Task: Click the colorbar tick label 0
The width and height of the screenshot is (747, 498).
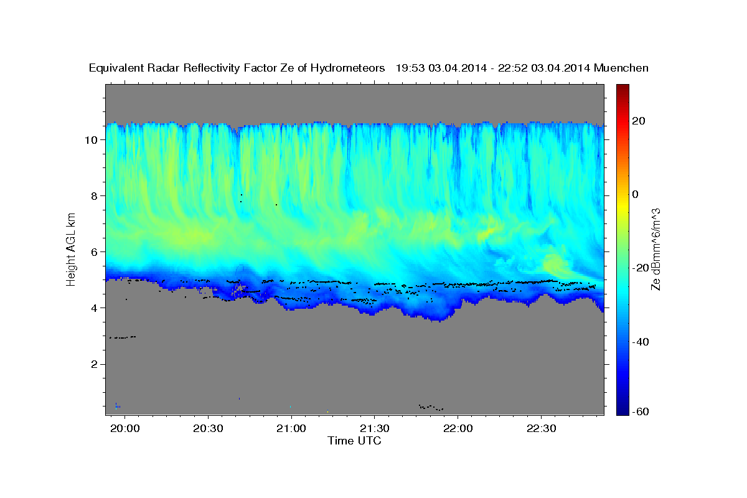Action: 636,194
